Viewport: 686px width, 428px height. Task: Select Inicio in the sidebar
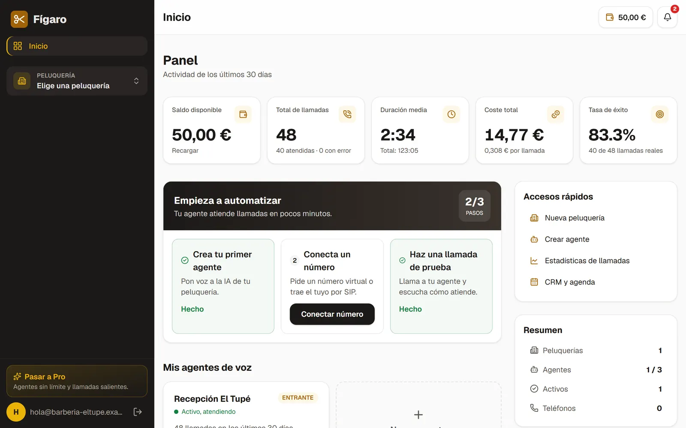tap(77, 46)
